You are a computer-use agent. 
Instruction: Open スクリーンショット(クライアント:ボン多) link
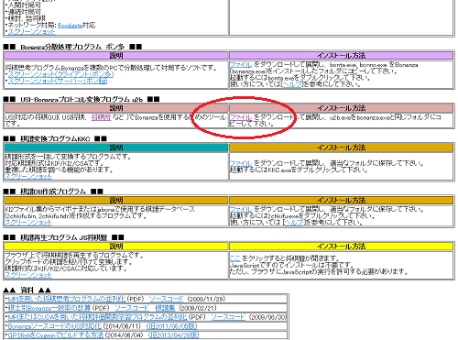click(x=60, y=74)
